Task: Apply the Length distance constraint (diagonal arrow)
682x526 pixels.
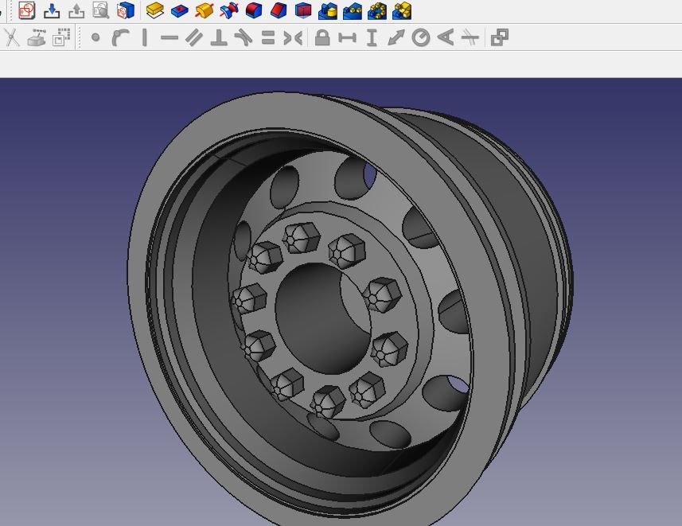Action: (x=396, y=37)
